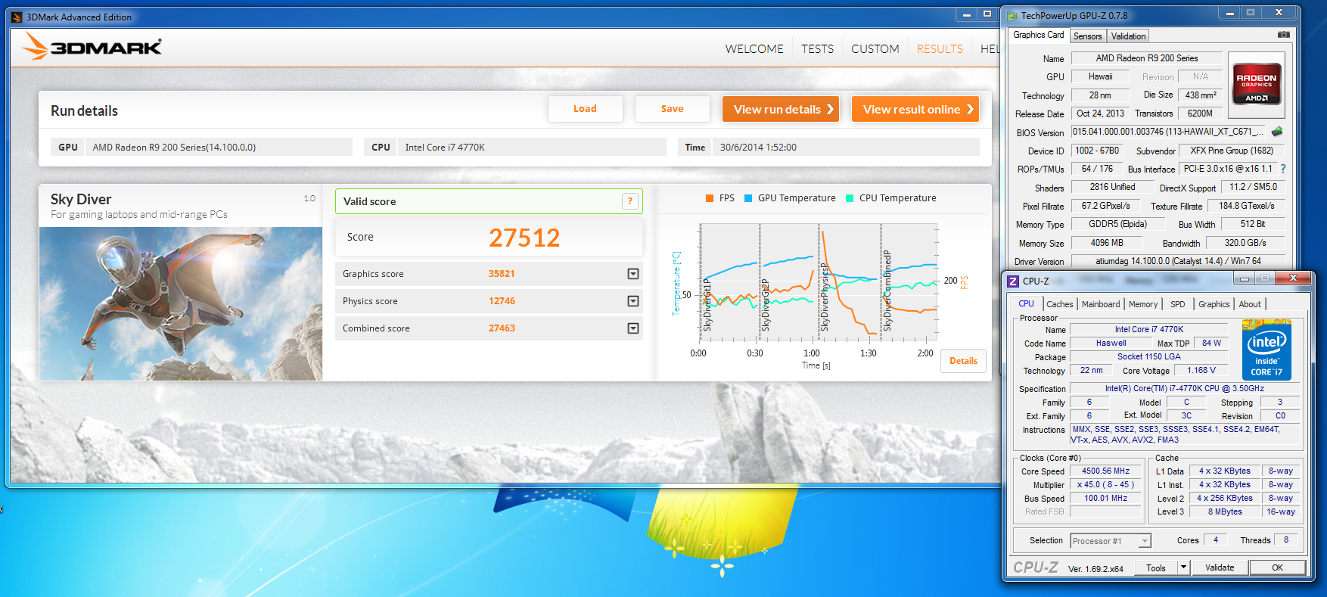Open the Graphics tab in CPU-Z

point(1214,304)
